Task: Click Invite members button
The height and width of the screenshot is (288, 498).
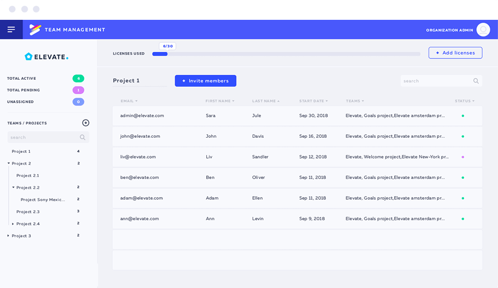Action: [x=206, y=81]
